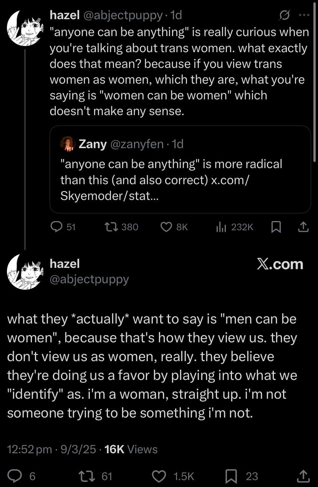Share the main tweet using bottom share icon
The width and height of the screenshot is (318, 487).
303,476
